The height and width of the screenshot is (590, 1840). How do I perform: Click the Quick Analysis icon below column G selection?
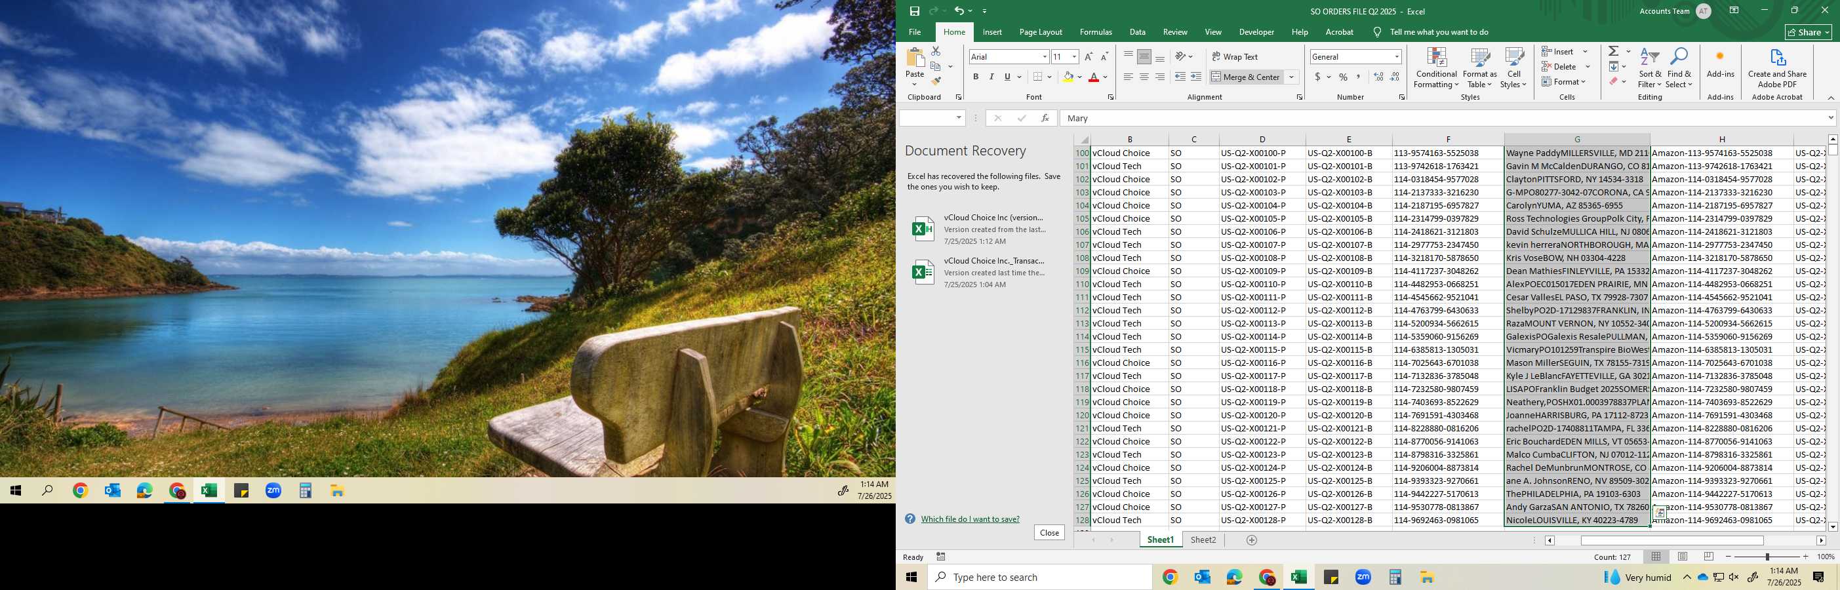click(1660, 513)
